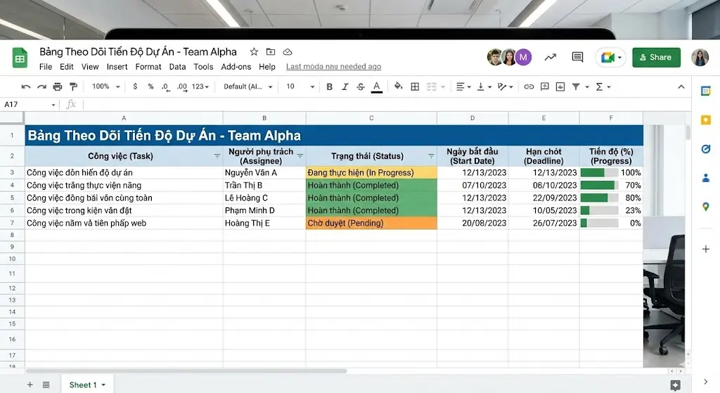Image resolution: width=720 pixels, height=393 pixels.
Task: Open vertical align dropdown
Action: [484, 86]
